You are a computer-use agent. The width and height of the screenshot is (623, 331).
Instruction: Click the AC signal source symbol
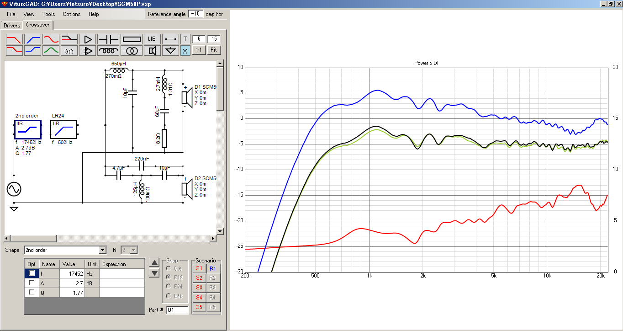tap(14, 189)
